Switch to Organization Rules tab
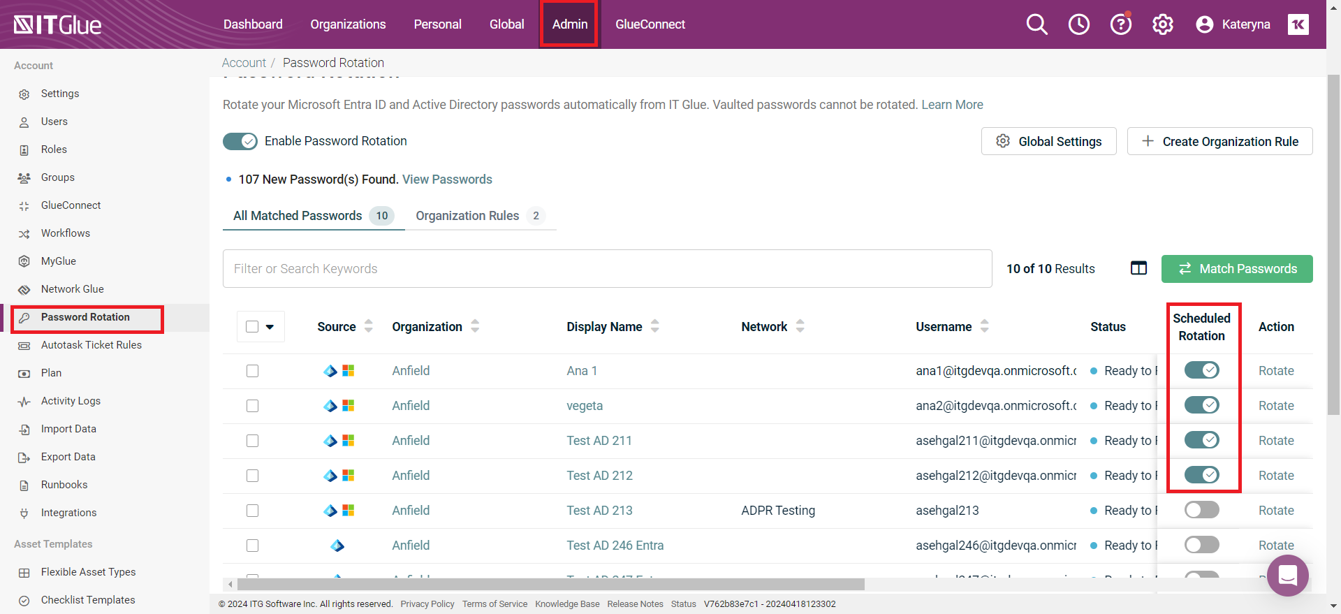This screenshot has height=614, width=1341. (x=481, y=216)
